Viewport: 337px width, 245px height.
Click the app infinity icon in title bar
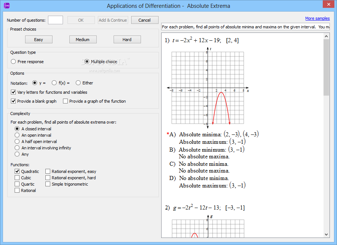7,5
